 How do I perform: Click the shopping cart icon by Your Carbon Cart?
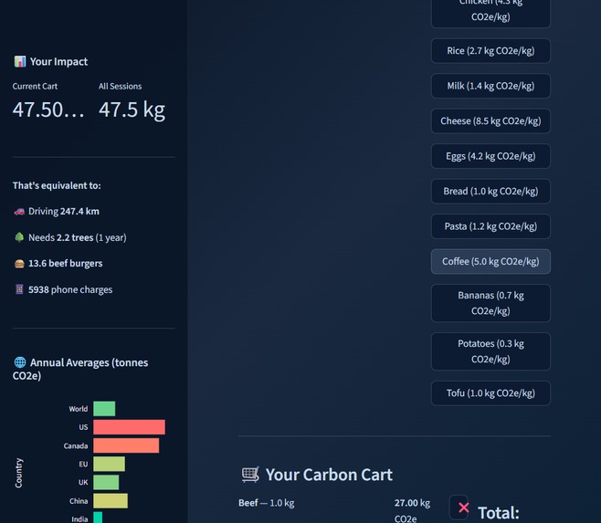click(250, 475)
